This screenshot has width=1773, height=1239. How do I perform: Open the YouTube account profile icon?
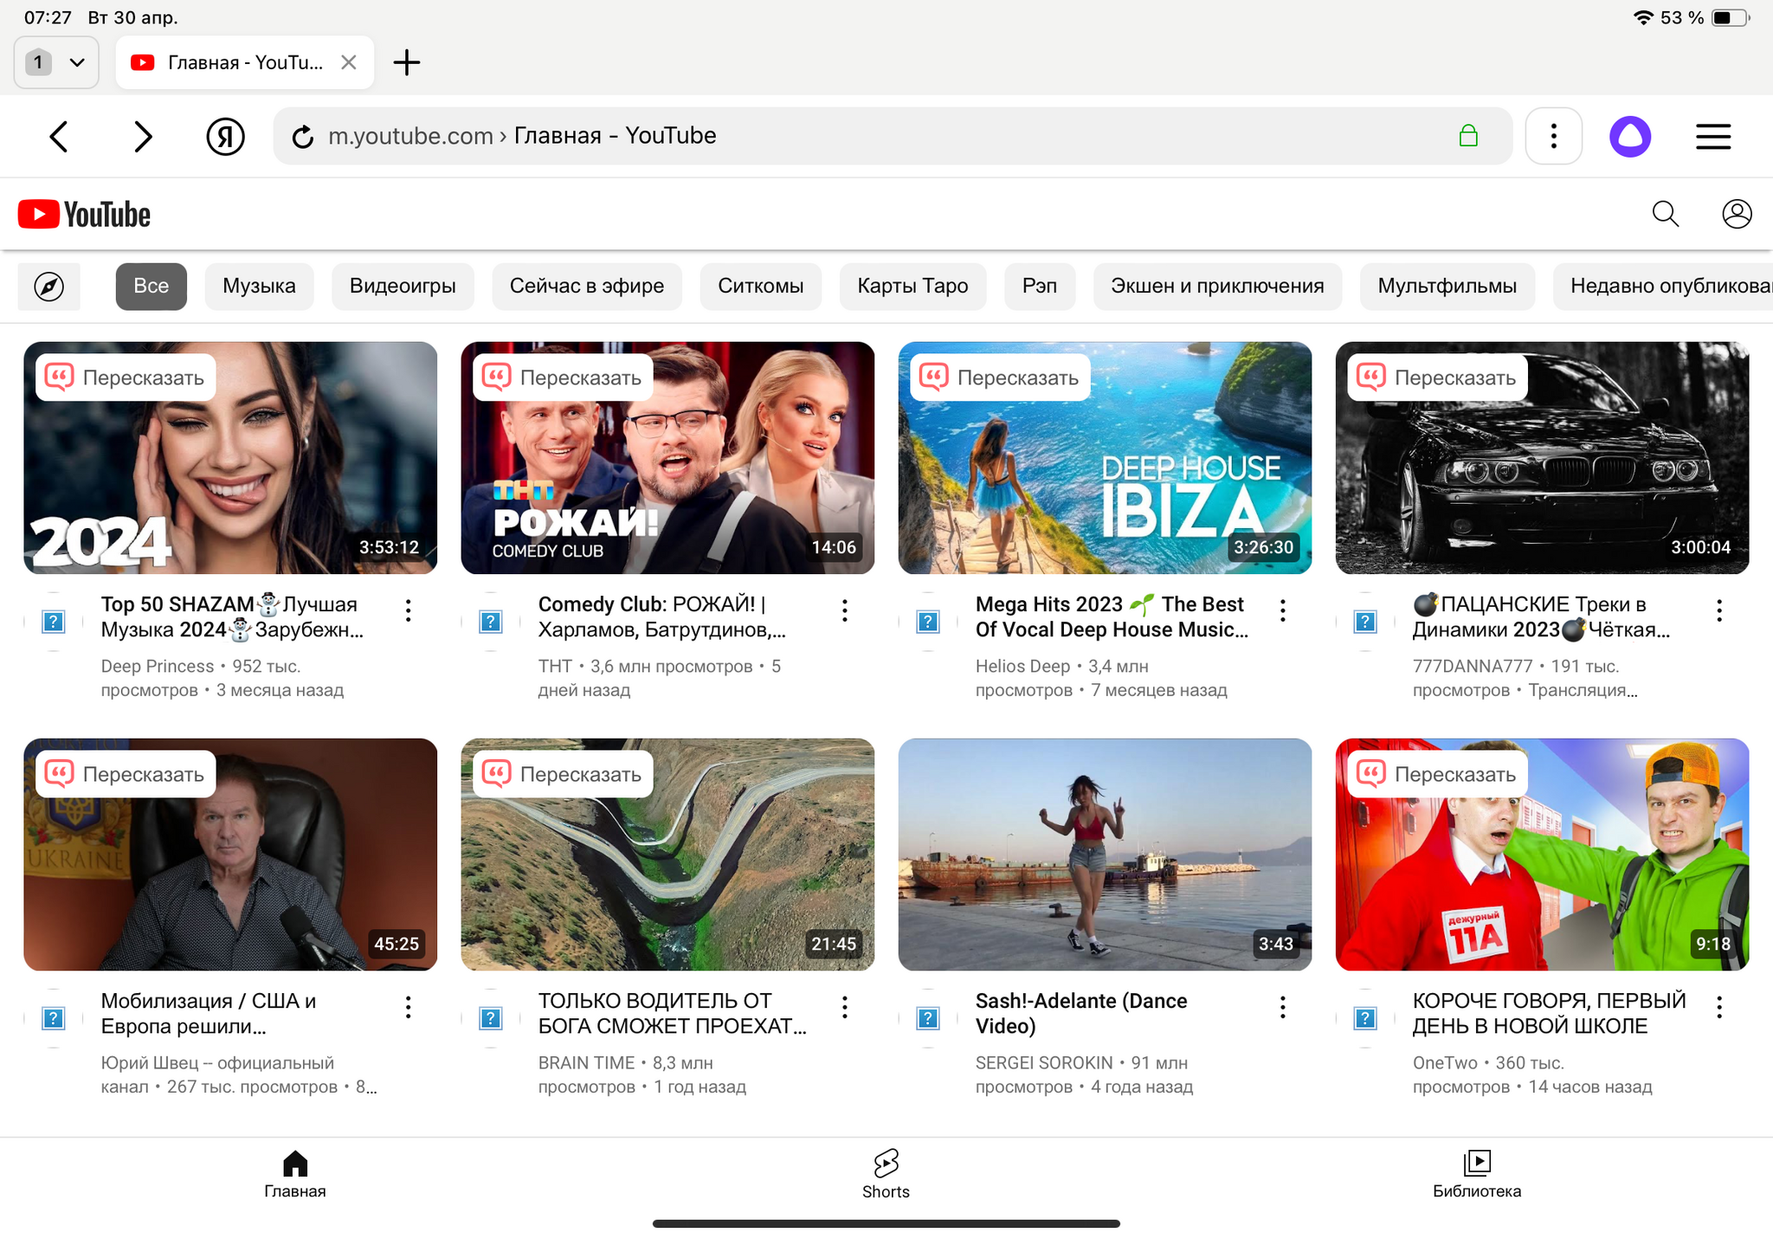coord(1736,214)
